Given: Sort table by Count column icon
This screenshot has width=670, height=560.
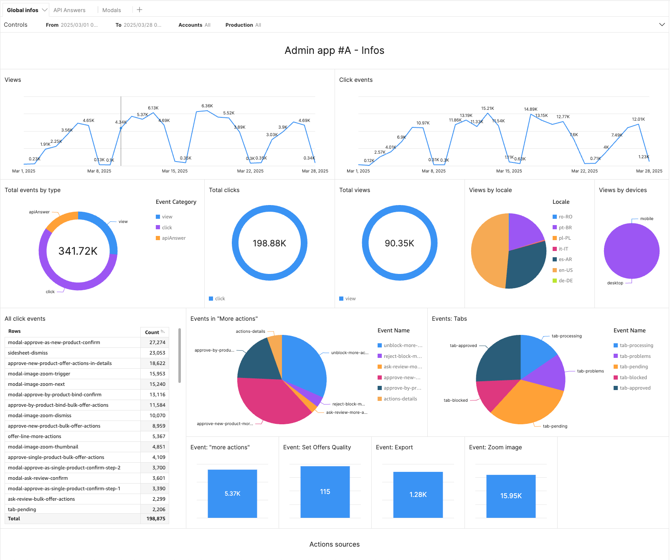Looking at the screenshot, I should [x=163, y=332].
